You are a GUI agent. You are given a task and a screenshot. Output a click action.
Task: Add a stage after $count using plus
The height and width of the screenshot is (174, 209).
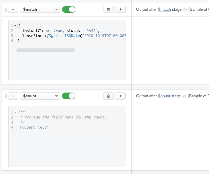121,96
